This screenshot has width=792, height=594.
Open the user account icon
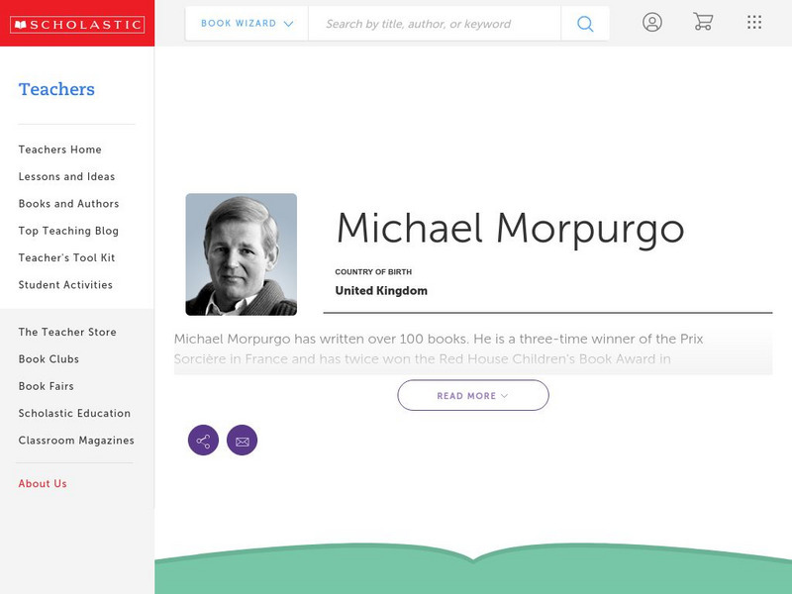point(652,22)
